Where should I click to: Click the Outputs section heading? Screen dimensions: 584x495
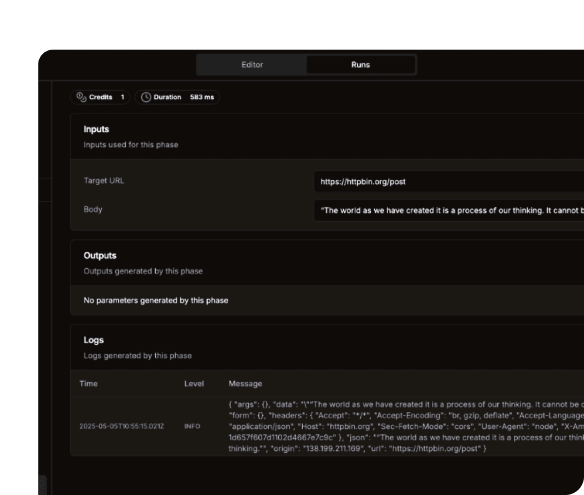(x=100, y=256)
